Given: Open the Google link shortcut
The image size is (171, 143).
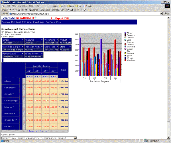Looking at the screenshot, I should coord(87,6).
